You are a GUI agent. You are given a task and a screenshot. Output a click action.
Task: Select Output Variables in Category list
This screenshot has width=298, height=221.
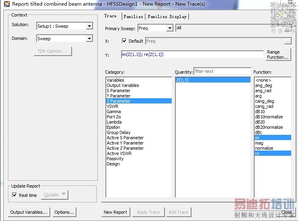[x=139, y=85]
